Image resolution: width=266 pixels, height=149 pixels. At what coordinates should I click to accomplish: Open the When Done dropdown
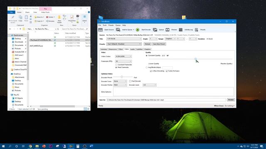pyautogui.click(x=229, y=106)
